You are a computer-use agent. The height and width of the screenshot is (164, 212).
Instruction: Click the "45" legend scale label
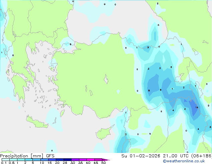[96, 163]
